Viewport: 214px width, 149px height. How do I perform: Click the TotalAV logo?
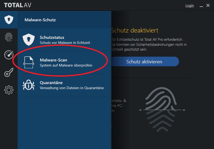[18, 5]
